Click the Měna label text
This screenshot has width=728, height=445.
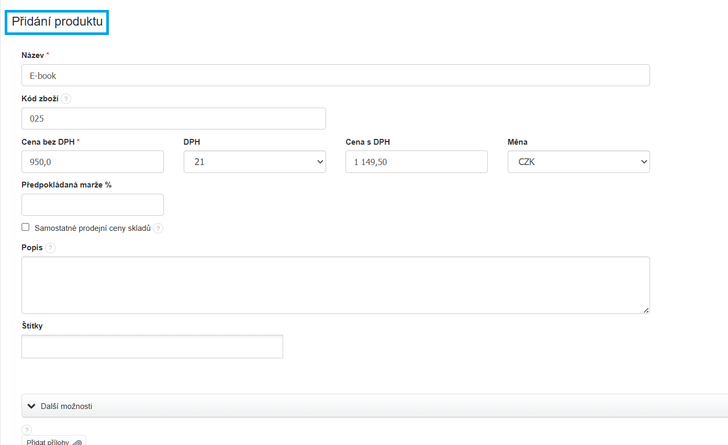518,142
